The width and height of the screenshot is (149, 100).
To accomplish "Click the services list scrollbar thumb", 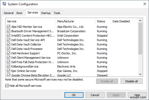I will (x=140, y=39).
